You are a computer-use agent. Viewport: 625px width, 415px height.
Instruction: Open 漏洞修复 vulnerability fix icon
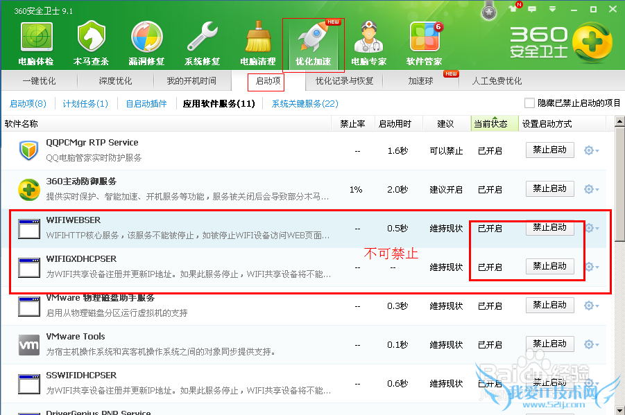[146, 43]
